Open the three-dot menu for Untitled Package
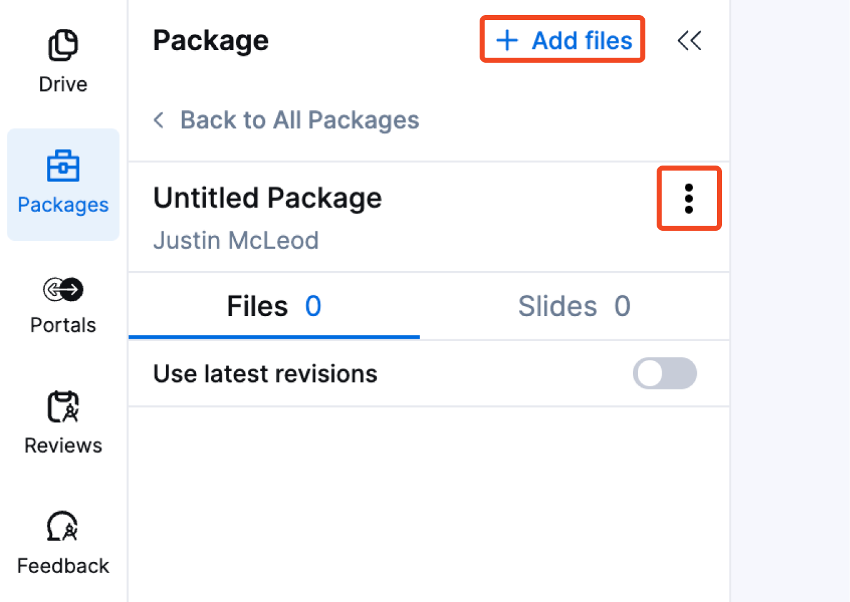This screenshot has height=602, width=850. point(689,199)
